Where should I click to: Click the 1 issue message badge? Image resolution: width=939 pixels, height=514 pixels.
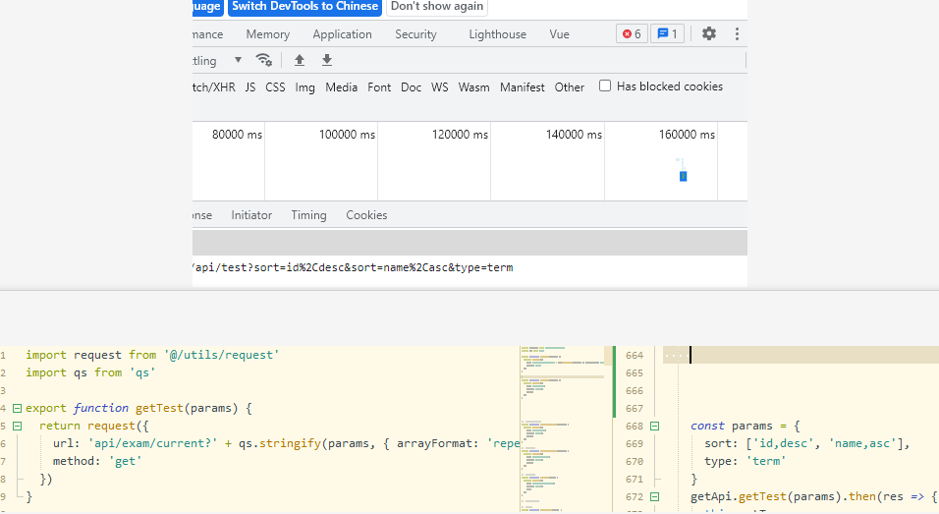(x=667, y=34)
